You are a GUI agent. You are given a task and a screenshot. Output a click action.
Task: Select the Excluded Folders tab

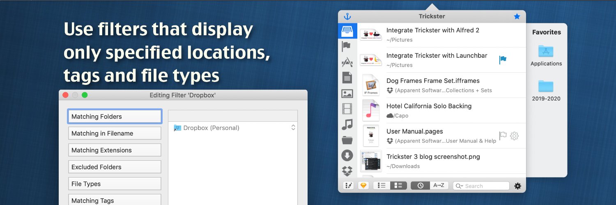point(115,167)
